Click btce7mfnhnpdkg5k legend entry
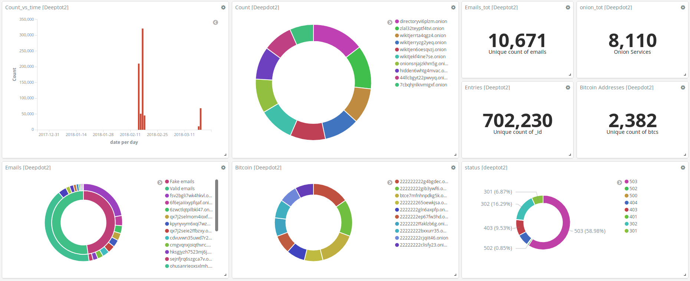The height and width of the screenshot is (281, 690). (x=421, y=196)
